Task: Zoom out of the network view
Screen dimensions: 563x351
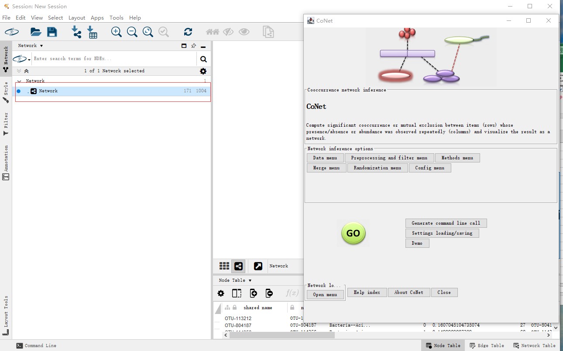Action: tap(132, 32)
